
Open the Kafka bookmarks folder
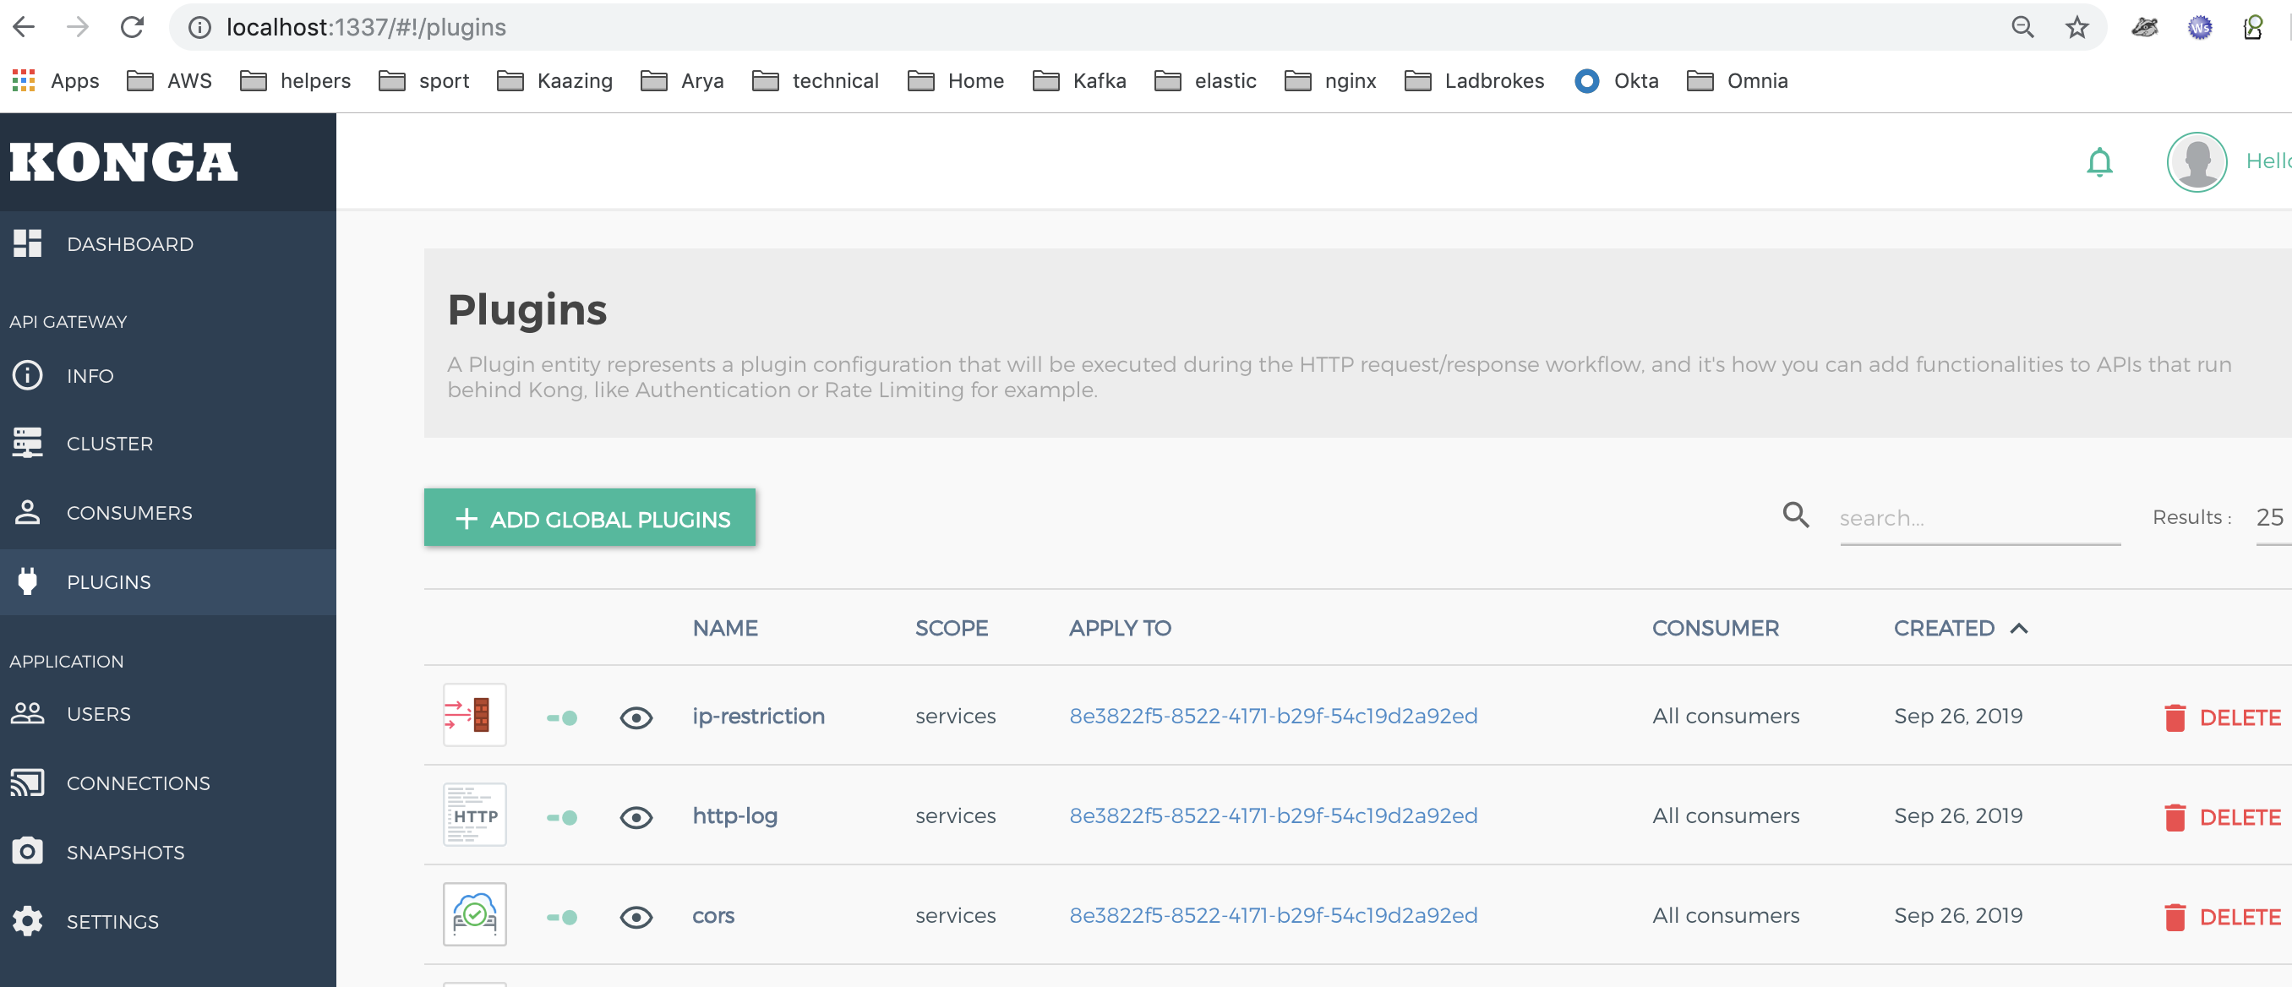coord(1079,81)
